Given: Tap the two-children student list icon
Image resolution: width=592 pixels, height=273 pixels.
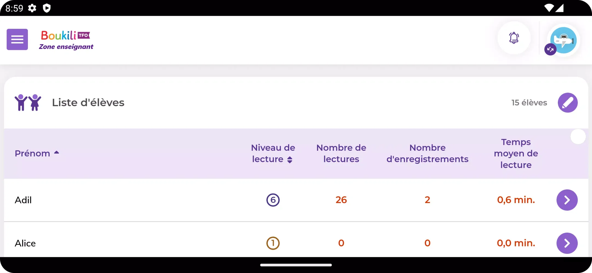Looking at the screenshot, I should tap(28, 103).
